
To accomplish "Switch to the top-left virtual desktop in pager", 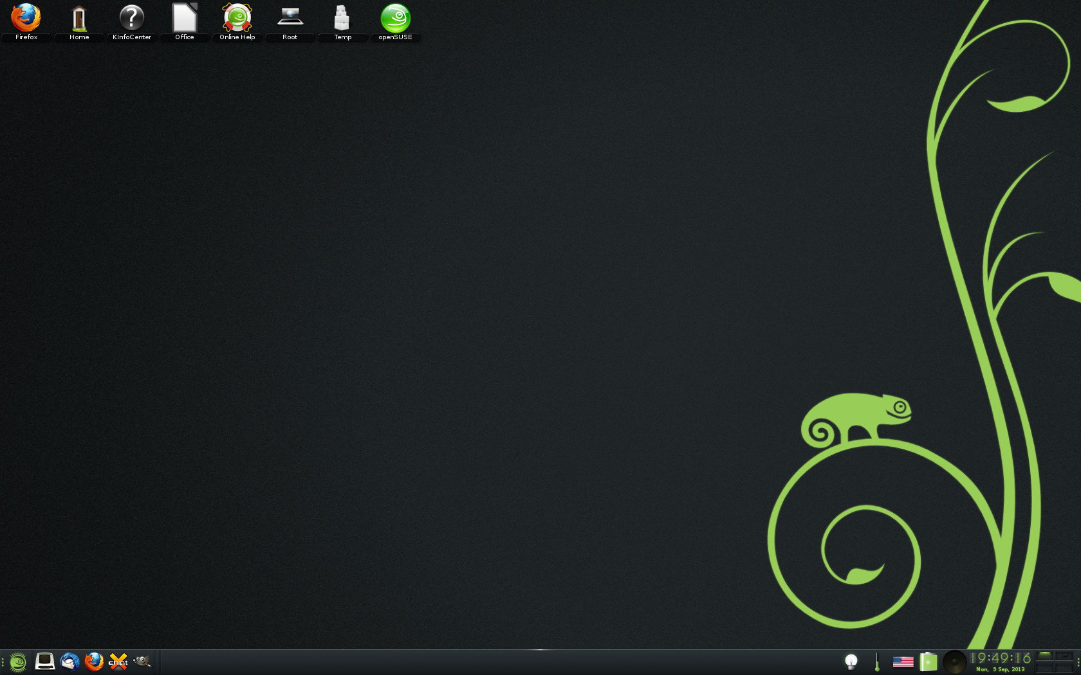I will [1045, 656].
